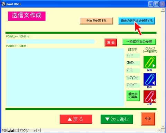The height and width of the screenshot is (133, 166).
Task: Minimize the mail.USR window
Action: point(151,4)
